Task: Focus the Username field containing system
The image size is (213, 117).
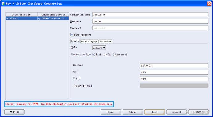Action: pos(150,21)
